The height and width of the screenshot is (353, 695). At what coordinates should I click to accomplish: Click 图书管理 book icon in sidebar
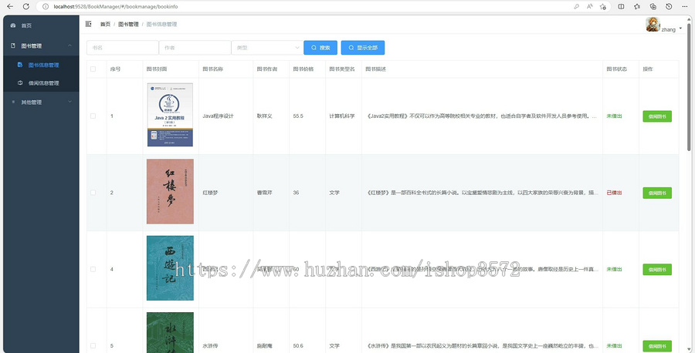pos(13,45)
